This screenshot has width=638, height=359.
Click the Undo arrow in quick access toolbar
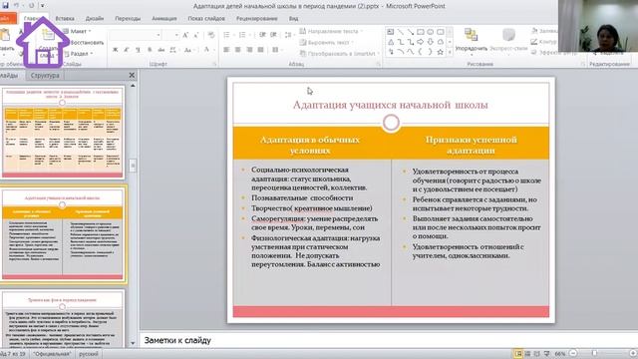[x=17, y=5]
